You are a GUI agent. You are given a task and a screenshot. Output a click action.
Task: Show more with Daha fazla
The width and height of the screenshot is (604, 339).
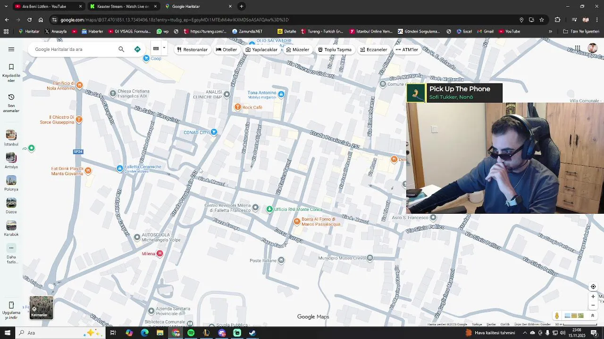tap(11, 253)
